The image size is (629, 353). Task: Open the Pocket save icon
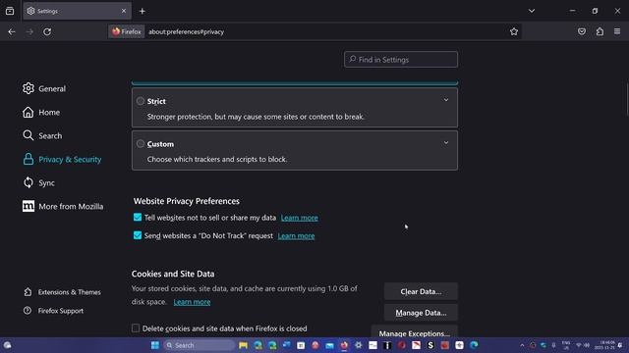tap(582, 31)
